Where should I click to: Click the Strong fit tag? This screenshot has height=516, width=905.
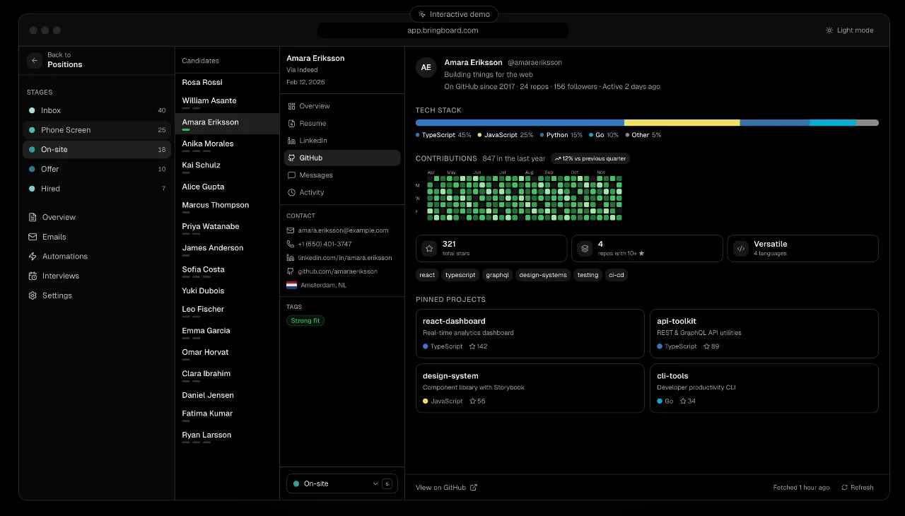(x=305, y=321)
